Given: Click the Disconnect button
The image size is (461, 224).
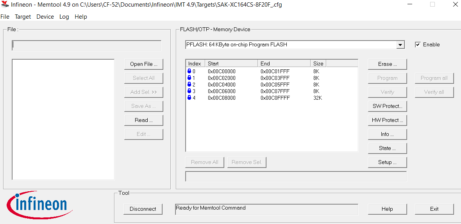Looking at the screenshot, I should coord(143,209).
